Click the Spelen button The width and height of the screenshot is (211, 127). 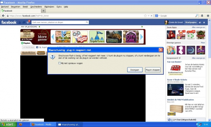[41, 53]
